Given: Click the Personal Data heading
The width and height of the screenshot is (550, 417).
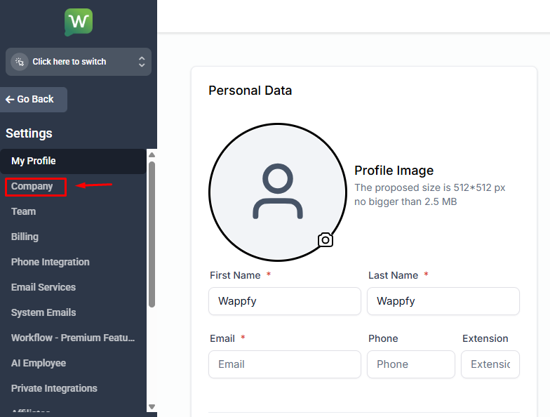Looking at the screenshot, I should pos(250,91).
